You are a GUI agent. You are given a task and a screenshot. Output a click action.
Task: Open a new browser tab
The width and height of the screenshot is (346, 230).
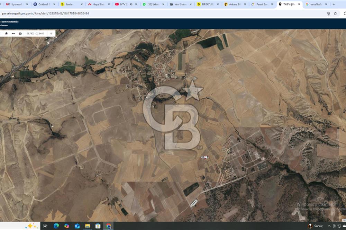334,4
